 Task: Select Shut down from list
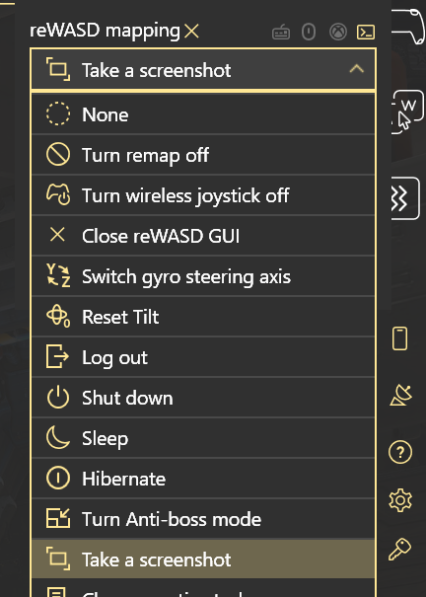click(x=203, y=398)
